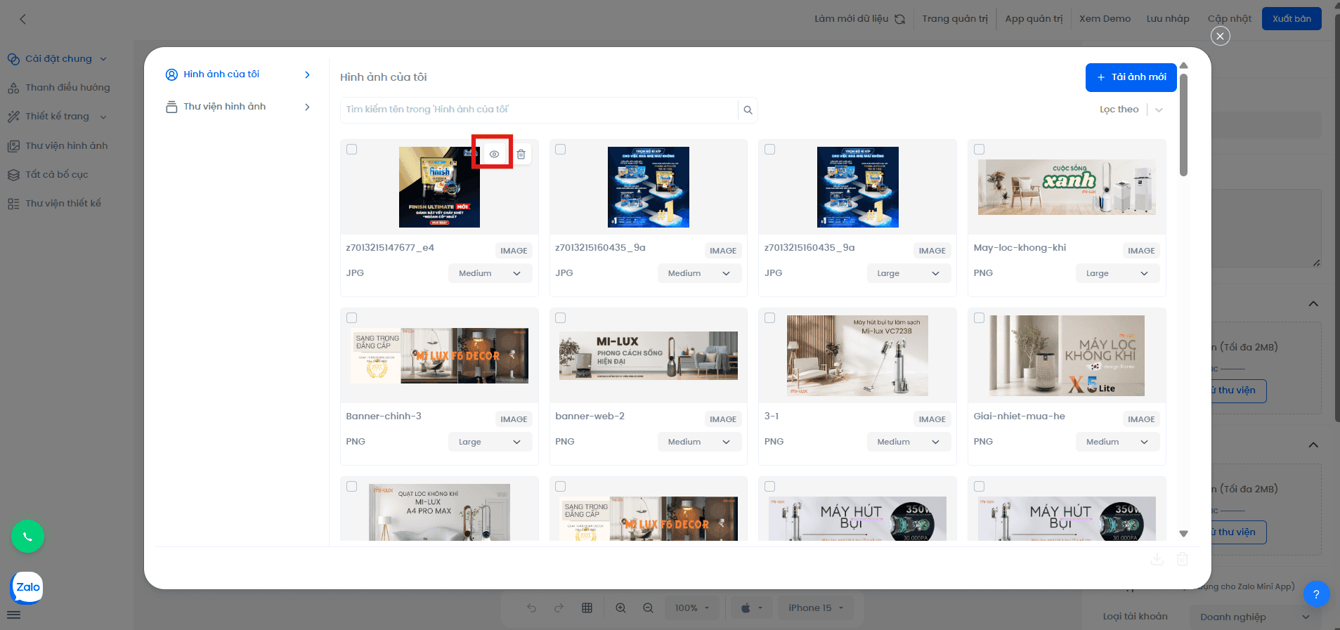Click the trash icon on first image
This screenshot has width=1340, height=630.
[521, 155]
